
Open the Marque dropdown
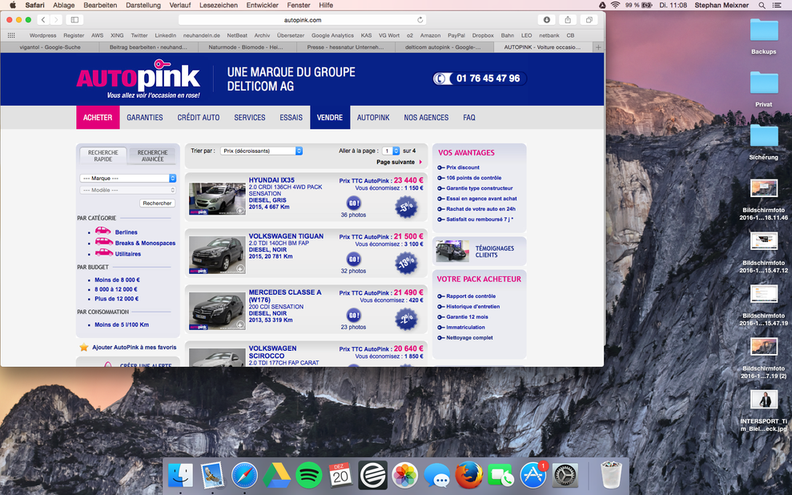(128, 179)
